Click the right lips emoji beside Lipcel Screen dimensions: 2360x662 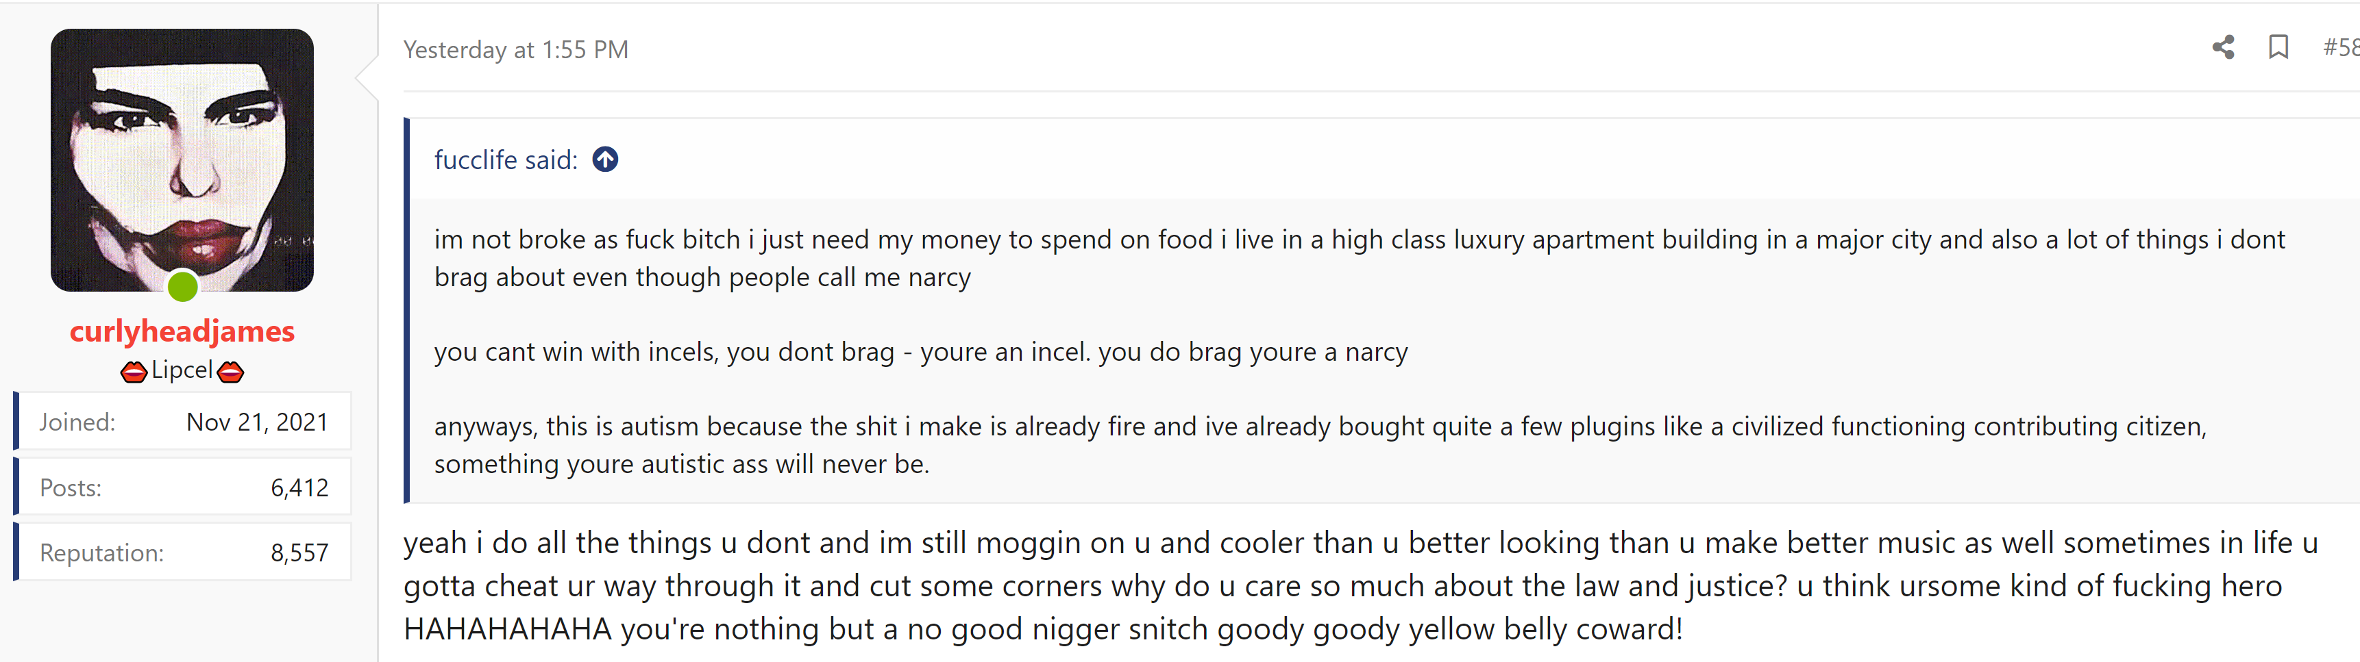(x=231, y=372)
